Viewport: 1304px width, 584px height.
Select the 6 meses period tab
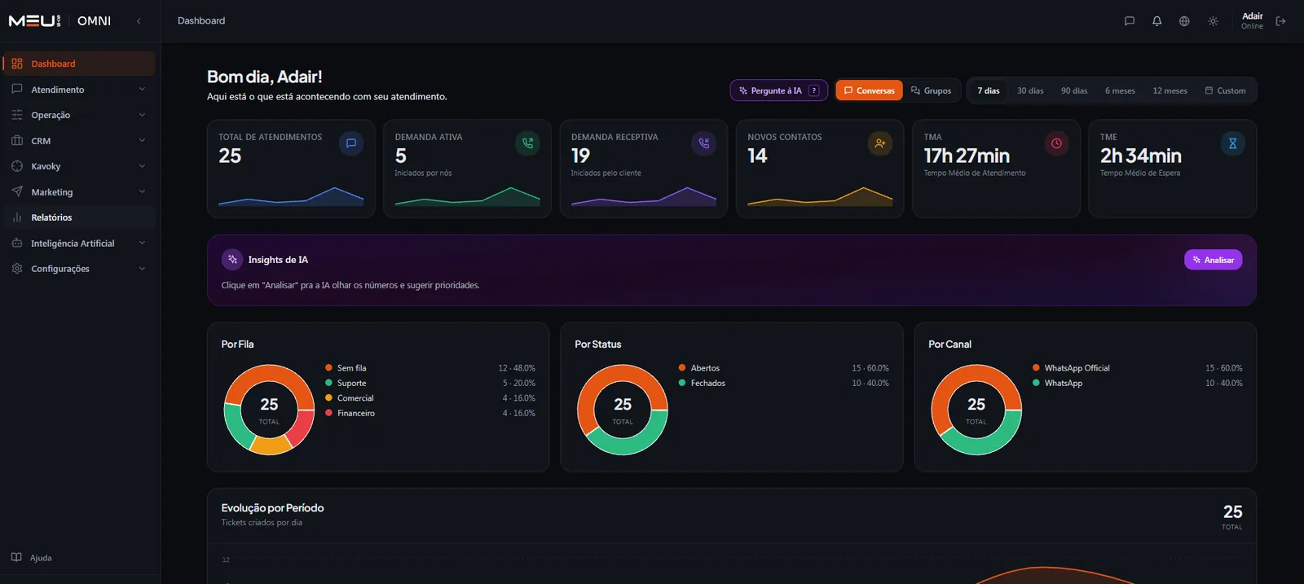pos(1120,90)
